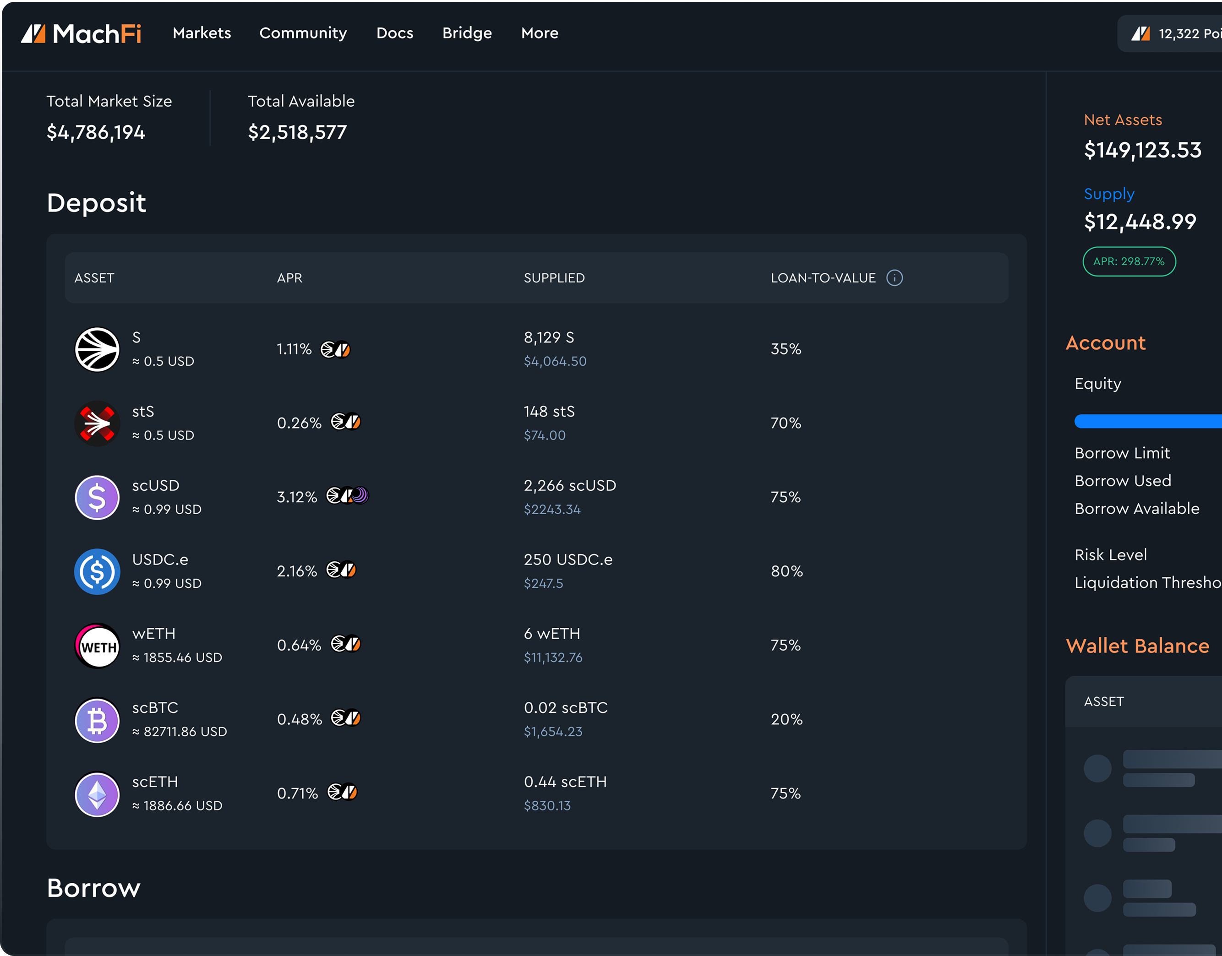
Task: Click the MachFi logo
Action: (x=82, y=33)
